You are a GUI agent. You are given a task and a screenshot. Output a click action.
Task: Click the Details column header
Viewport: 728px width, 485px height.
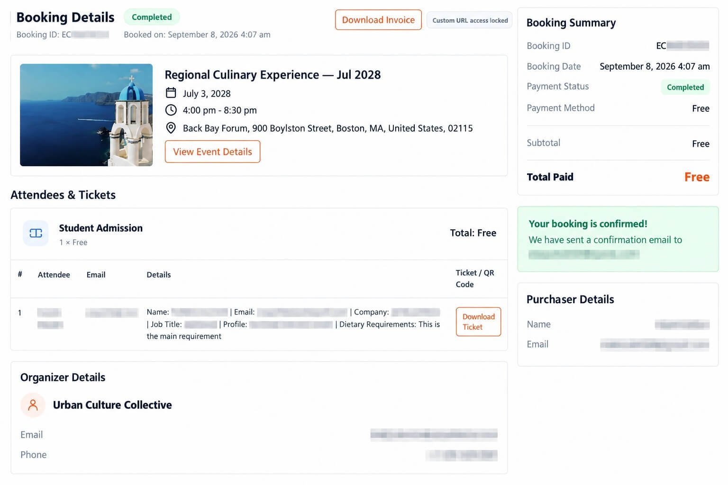point(159,275)
